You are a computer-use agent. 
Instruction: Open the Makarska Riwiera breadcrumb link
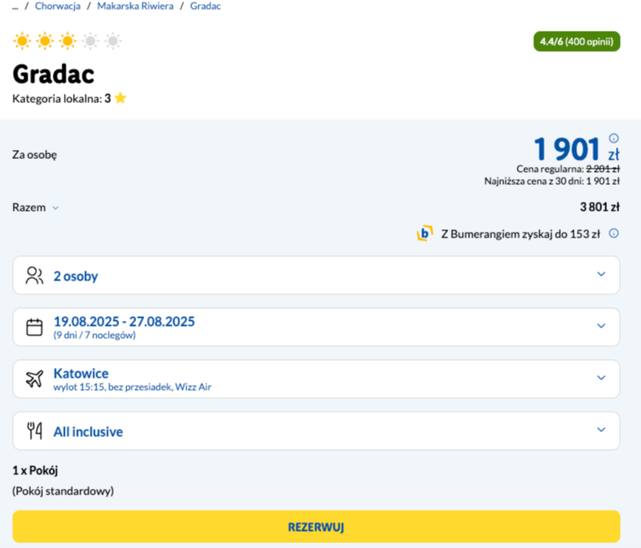(x=135, y=6)
